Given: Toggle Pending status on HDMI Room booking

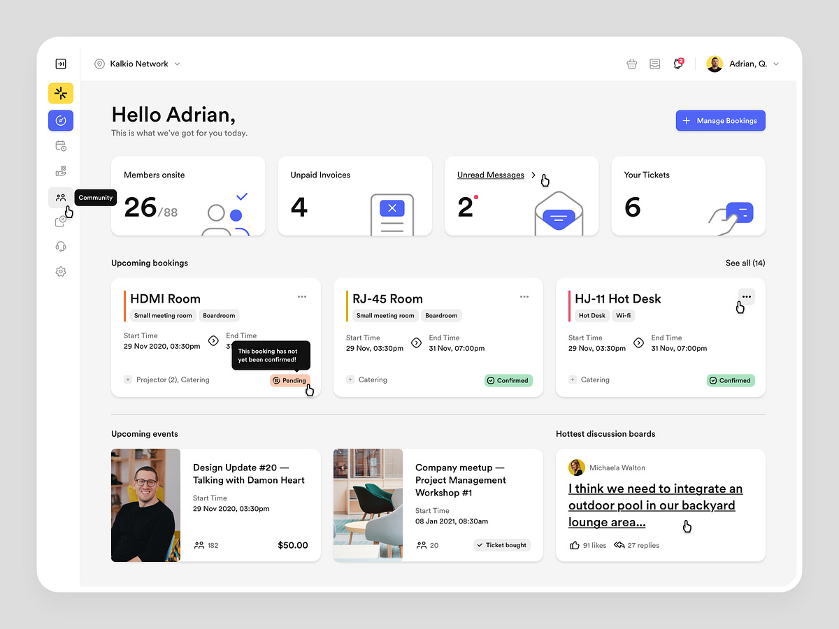Looking at the screenshot, I should click(290, 380).
